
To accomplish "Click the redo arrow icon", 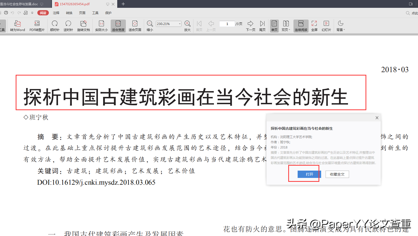I will (x=19, y=13).
